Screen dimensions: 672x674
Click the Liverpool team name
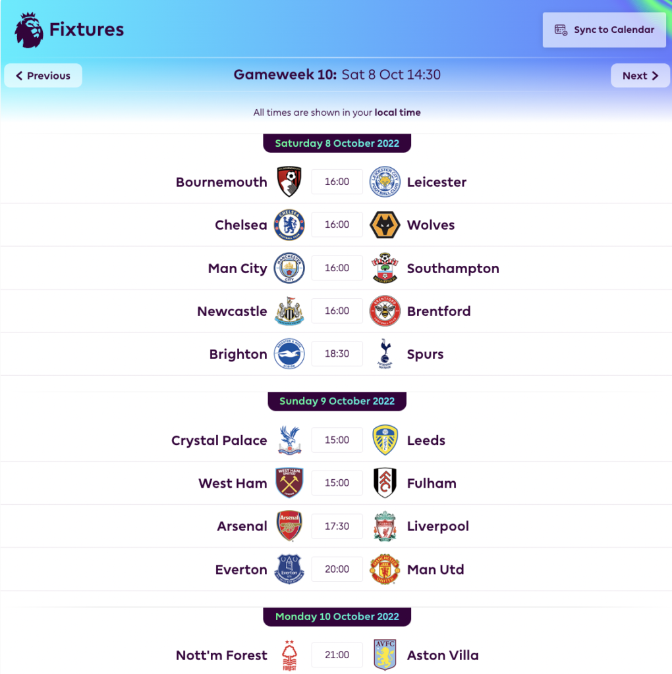438,526
